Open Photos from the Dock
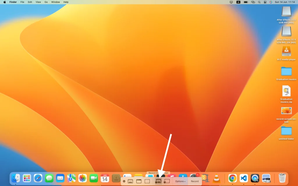Screen dimensions: 298x186 pos(82,178)
